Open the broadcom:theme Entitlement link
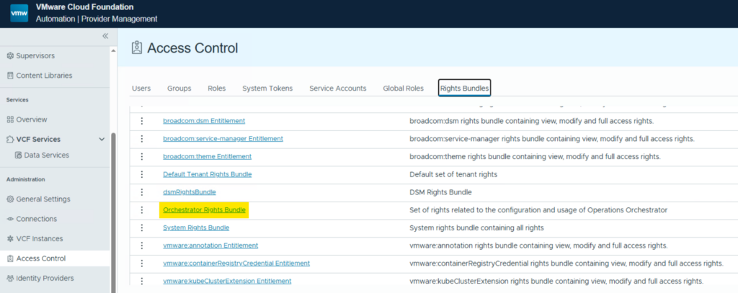The width and height of the screenshot is (738, 293). point(207,156)
